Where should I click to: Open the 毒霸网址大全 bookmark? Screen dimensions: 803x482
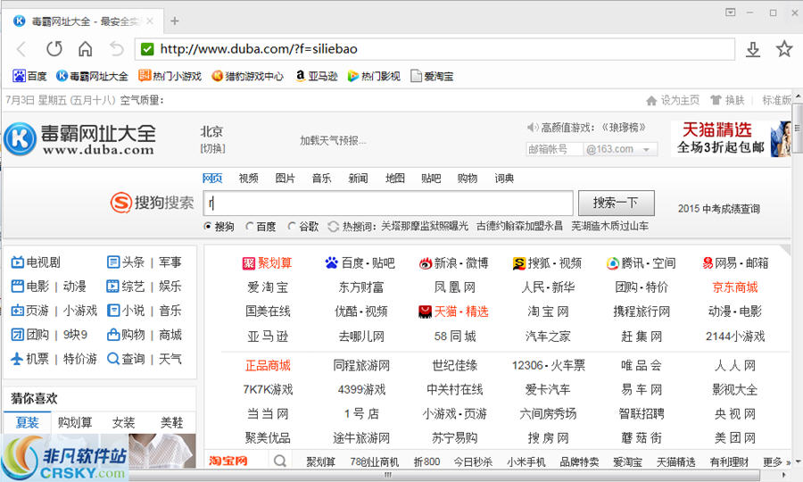click(x=92, y=77)
